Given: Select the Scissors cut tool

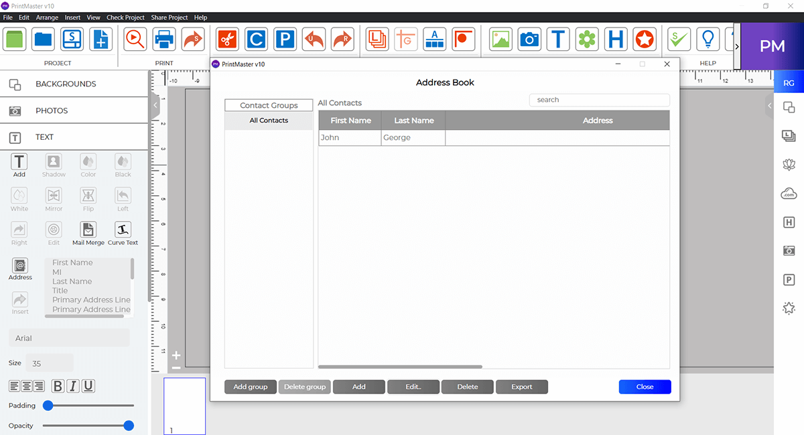Looking at the screenshot, I should pyautogui.click(x=226, y=39).
